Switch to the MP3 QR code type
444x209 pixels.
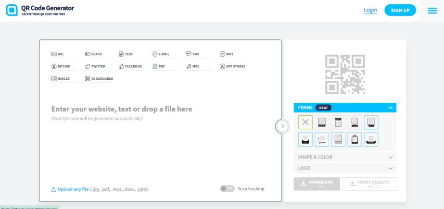(x=199, y=66)
